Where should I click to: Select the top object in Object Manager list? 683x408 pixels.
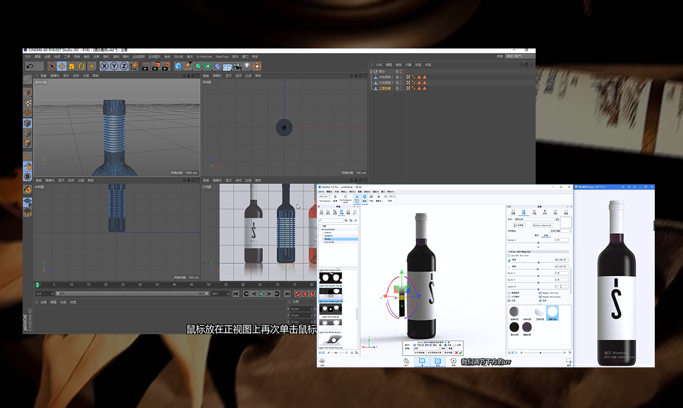pyautogui.click(x=382, y=72)
